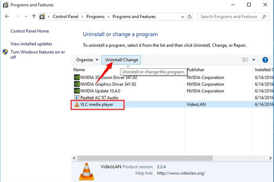
Task: Open the http://www.videolan.org/ help link
Action: tap(181, 173)
